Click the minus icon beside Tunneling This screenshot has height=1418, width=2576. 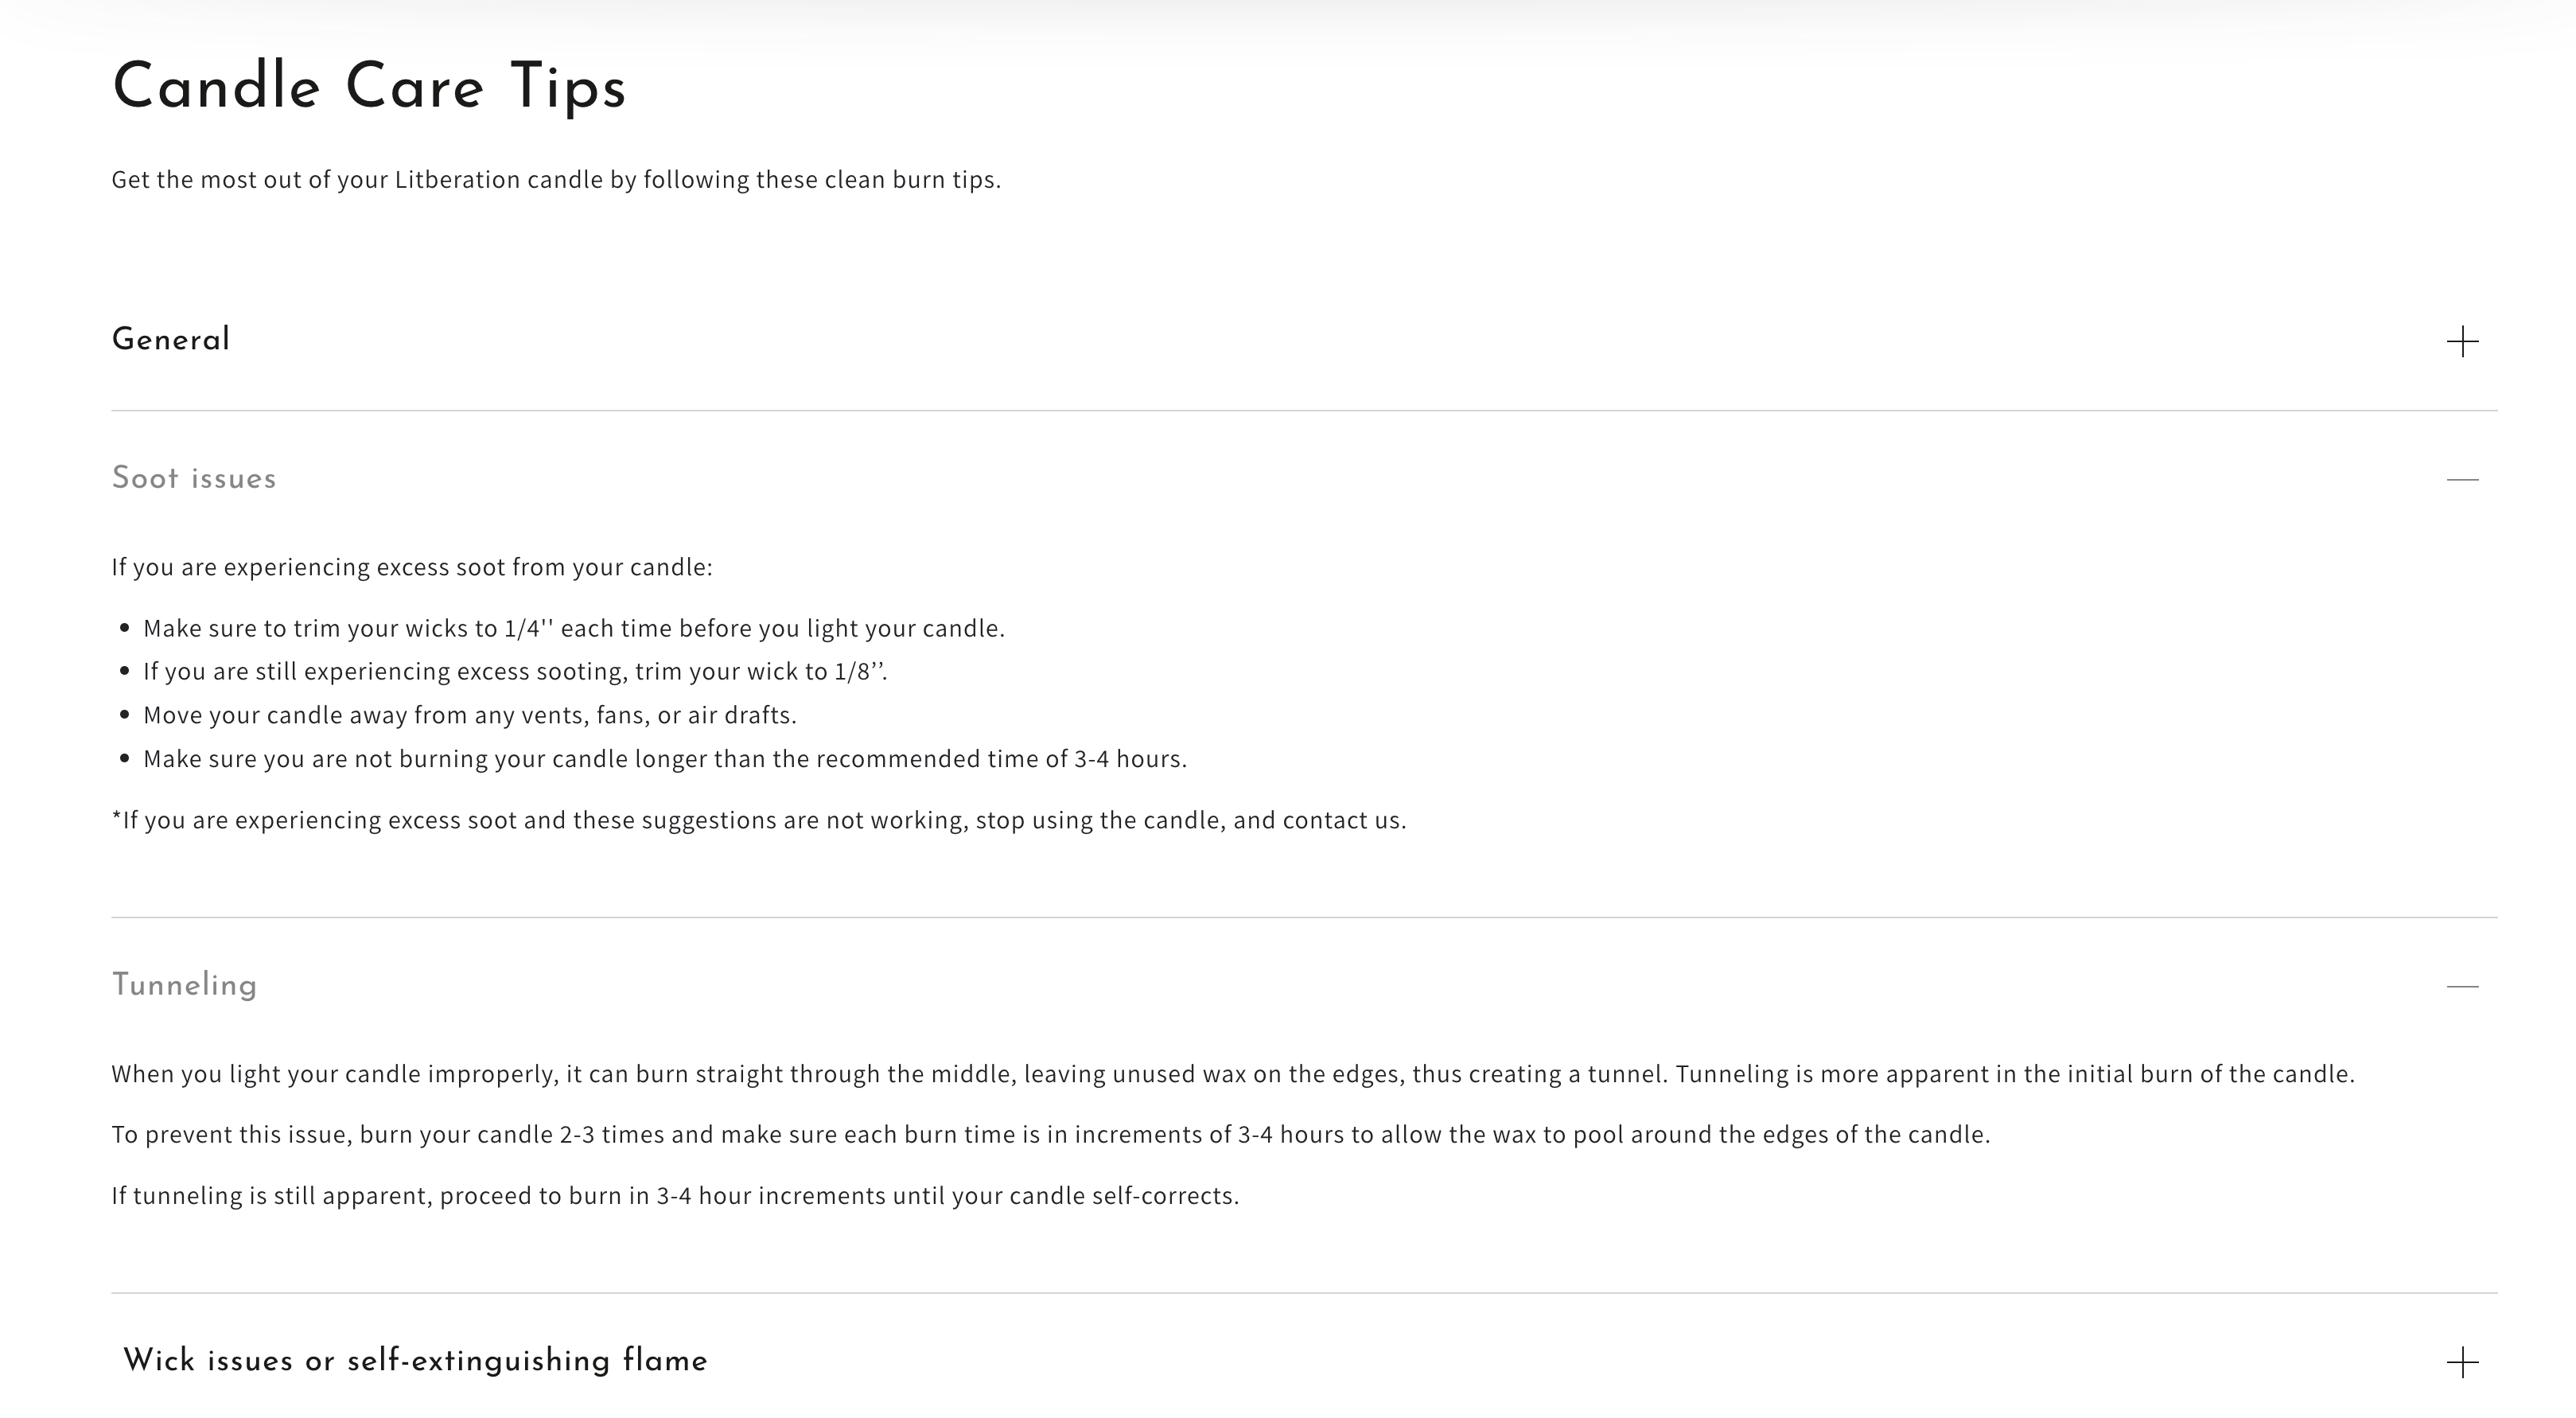point(2462,987)
